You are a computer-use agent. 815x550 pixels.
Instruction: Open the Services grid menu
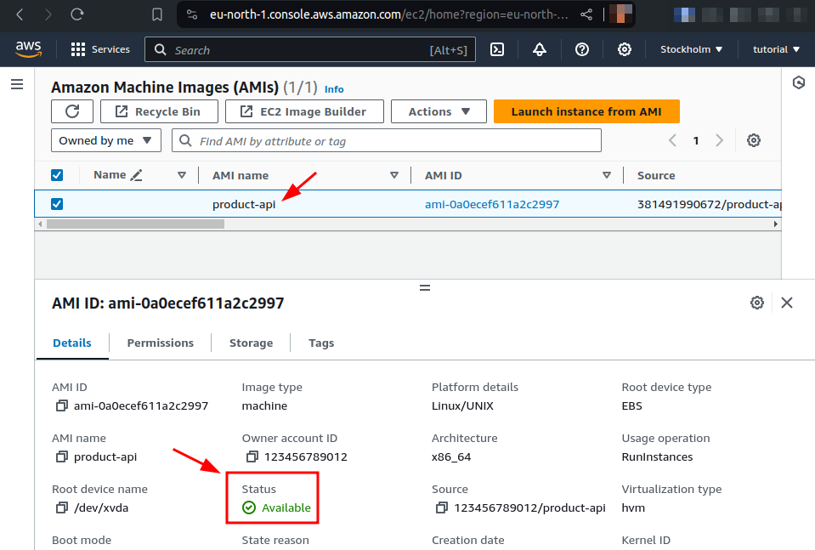[x=99, y=49]
